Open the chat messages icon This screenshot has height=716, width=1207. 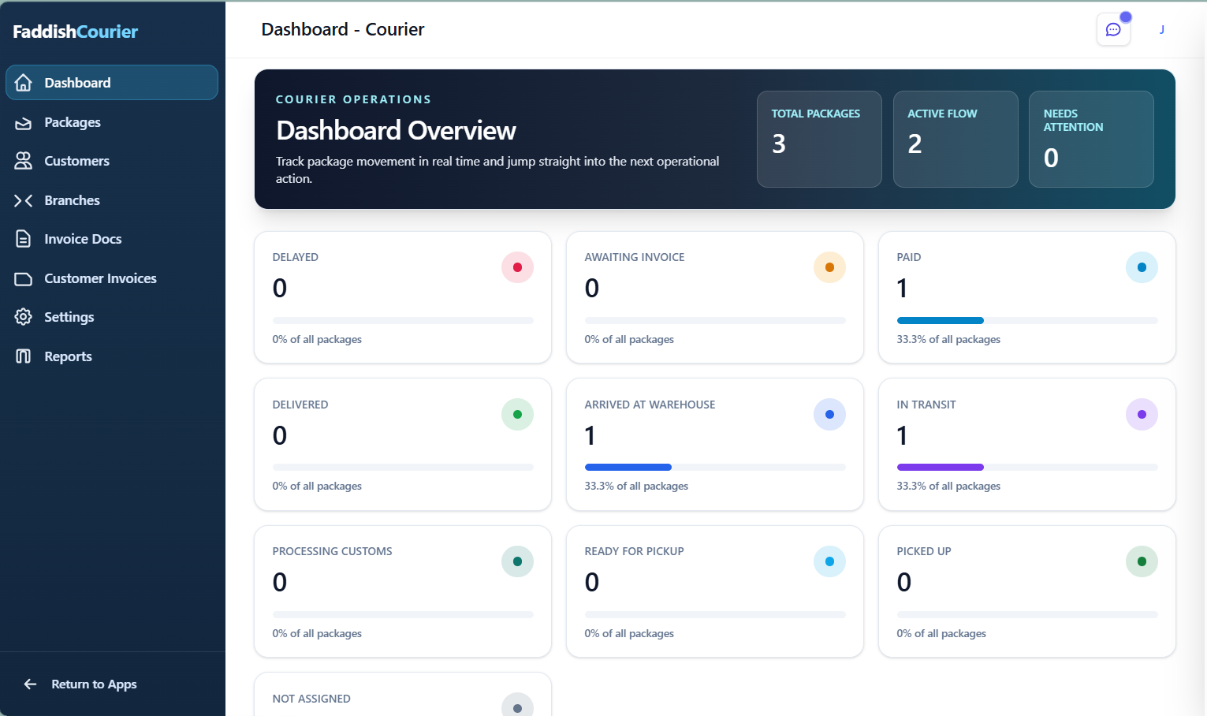[1113, 30]
